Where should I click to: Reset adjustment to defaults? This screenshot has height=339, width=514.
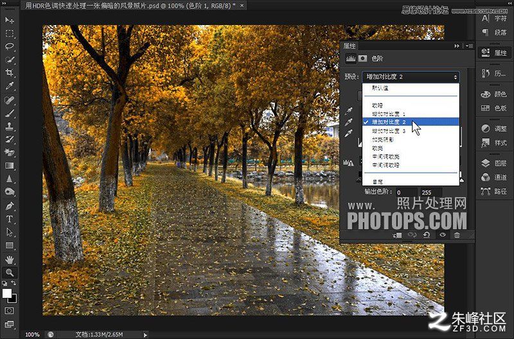[x=427, y=235]
